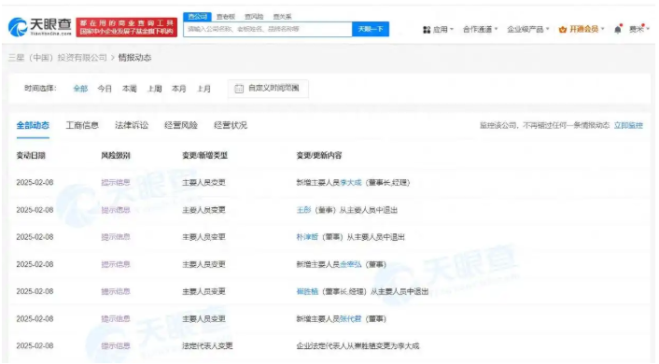Open the red commercial query tool banner
The image size is (659, 364).
tap(127, 27)
